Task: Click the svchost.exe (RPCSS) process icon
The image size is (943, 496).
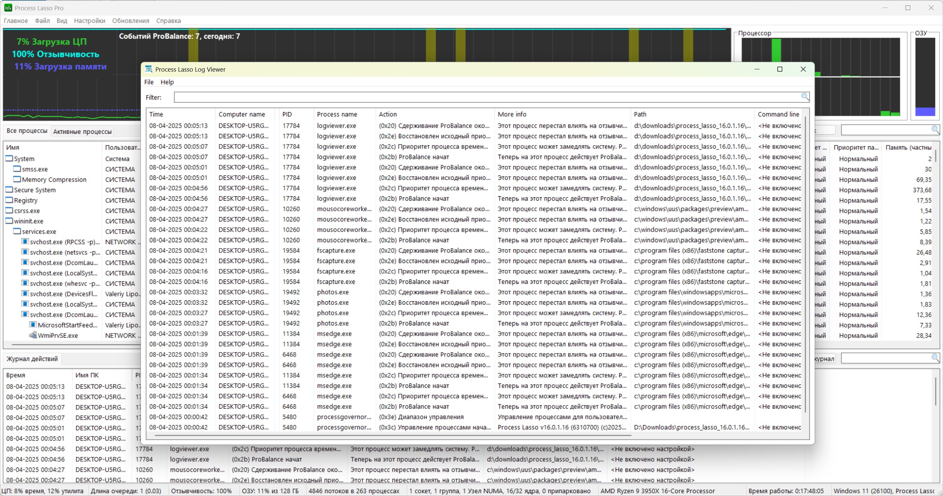Action: pyautogui.click(x=25, y=242)
